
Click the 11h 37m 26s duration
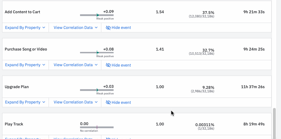pos(253,87)
